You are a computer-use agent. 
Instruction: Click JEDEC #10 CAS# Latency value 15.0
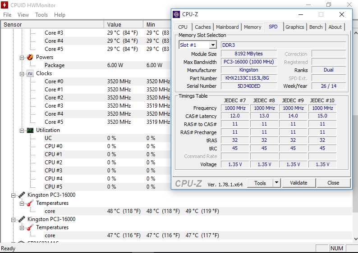pos(322,116)
